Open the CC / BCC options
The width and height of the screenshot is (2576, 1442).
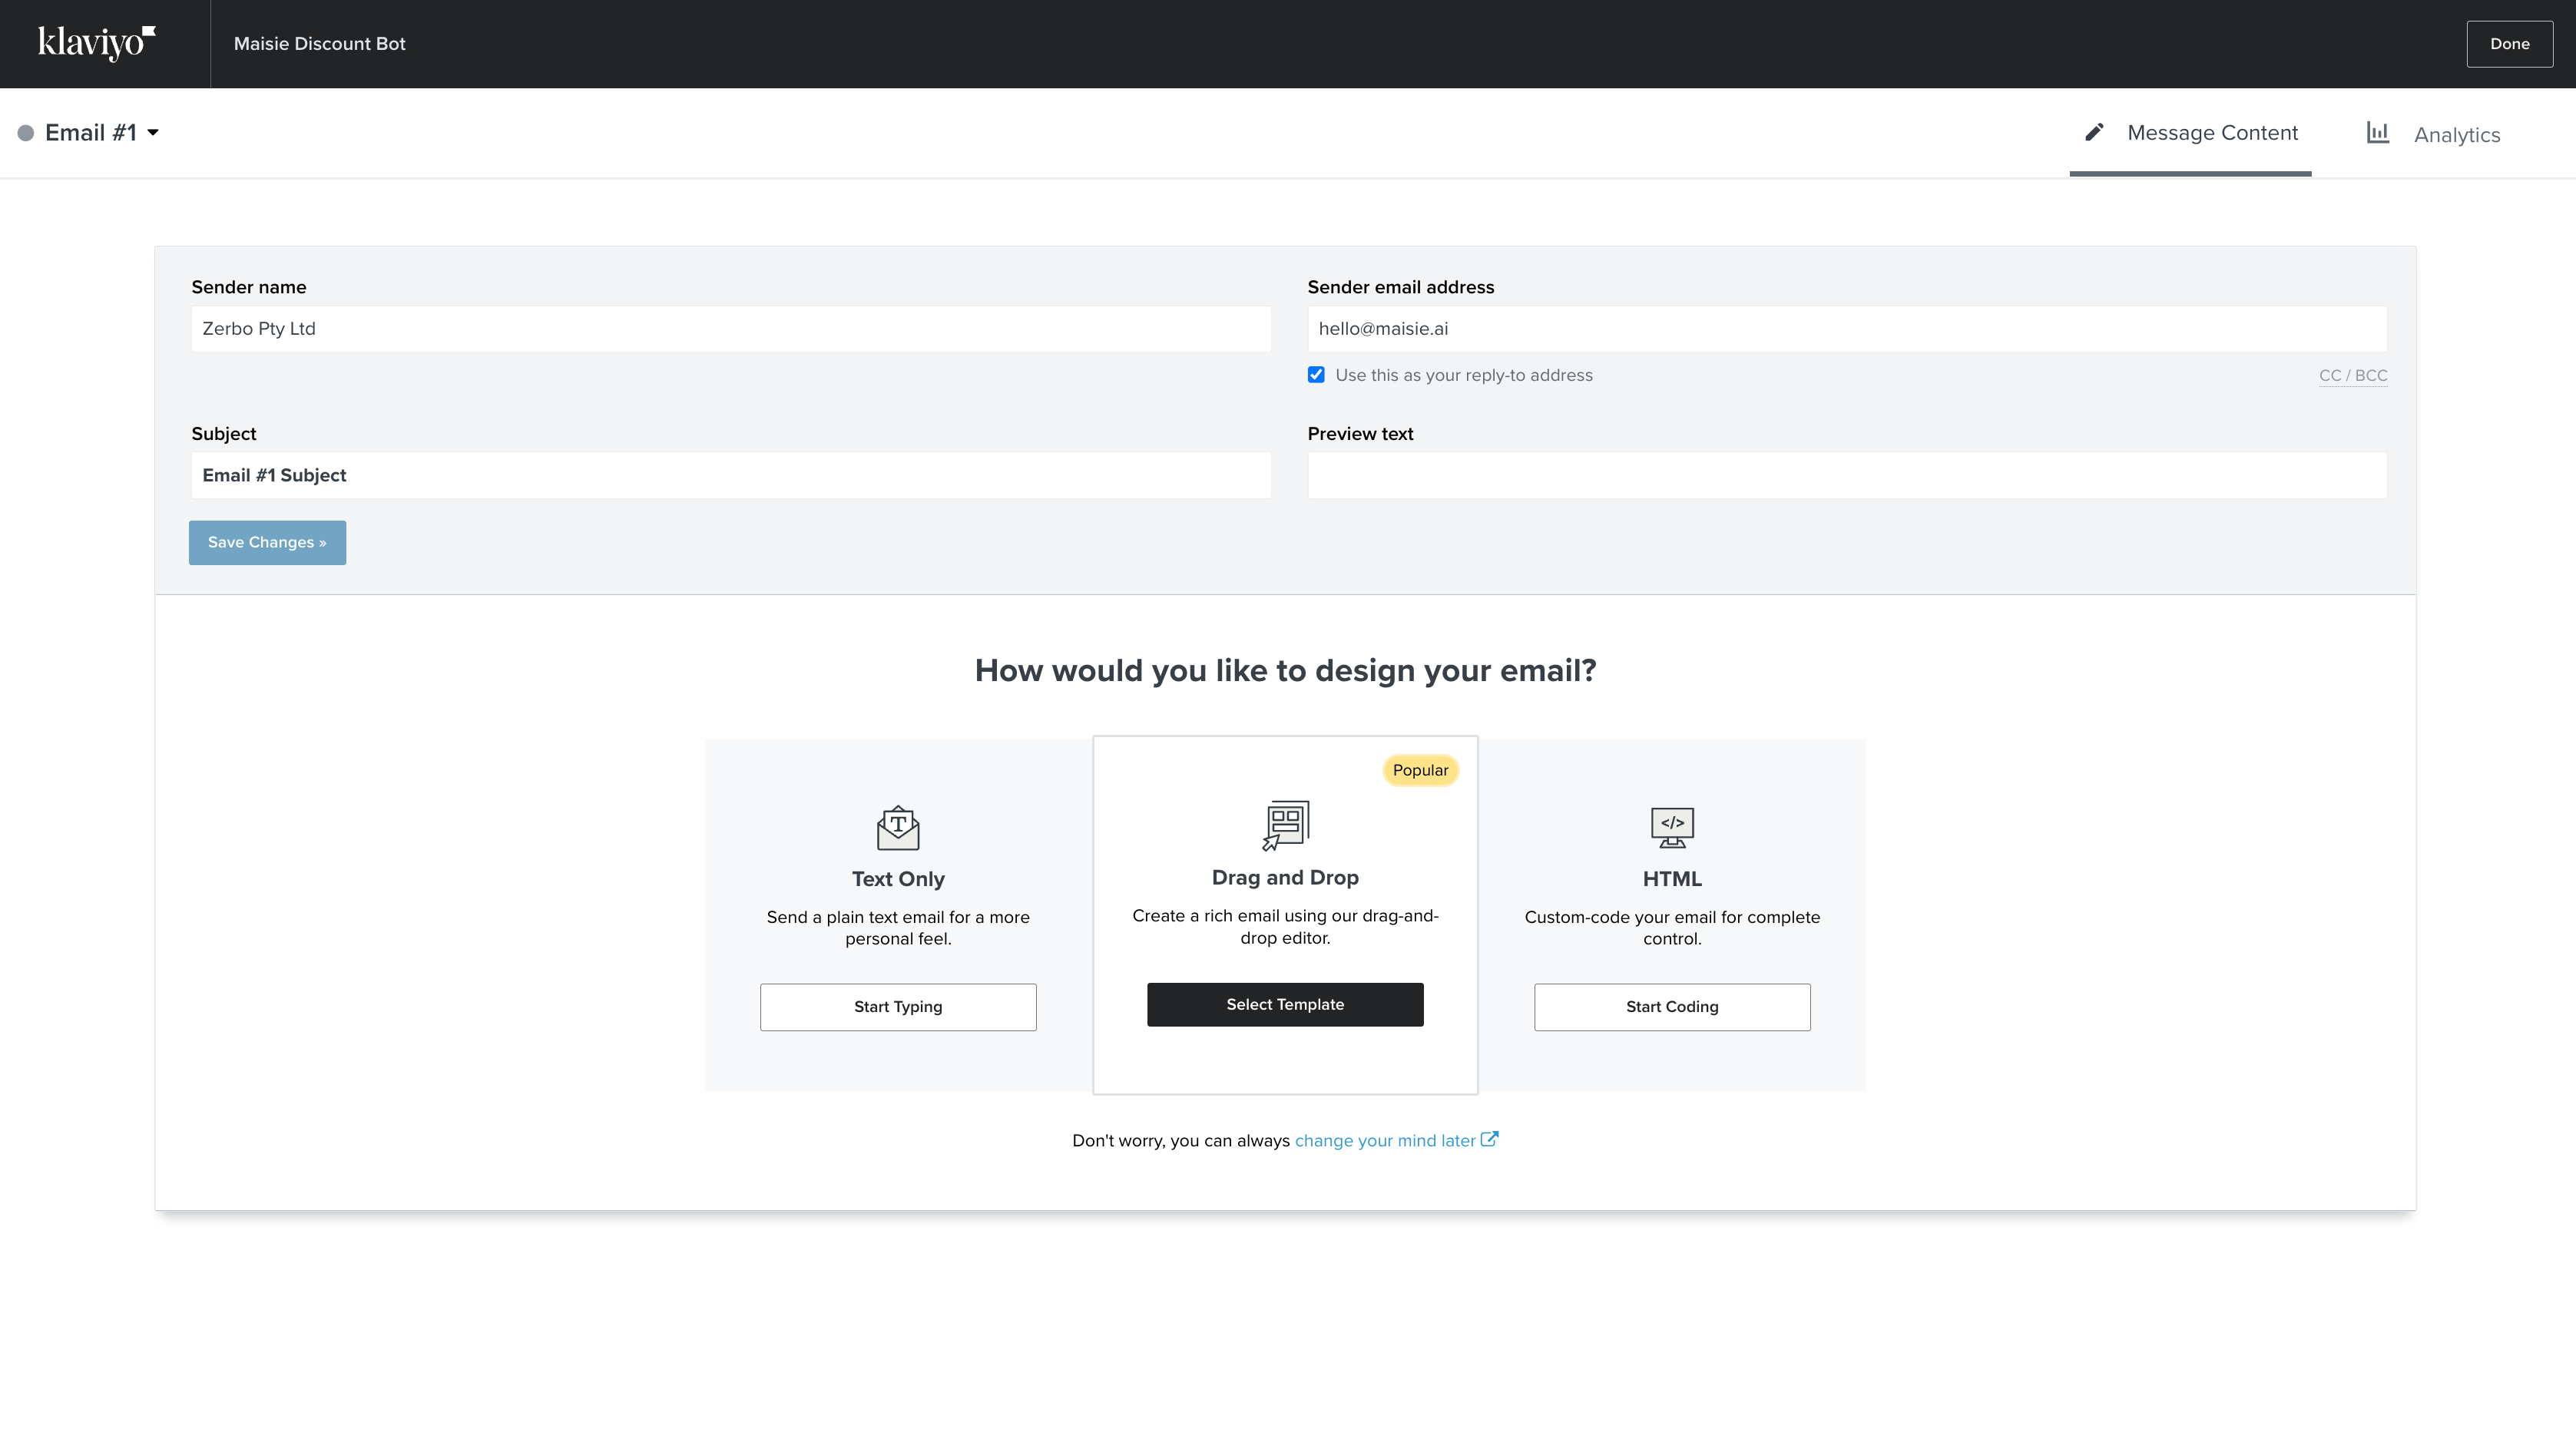(2352, 375)
